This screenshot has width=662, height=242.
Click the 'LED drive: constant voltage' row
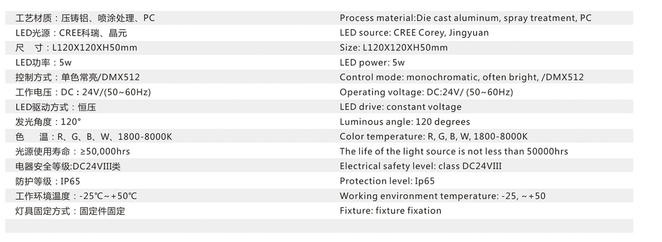click(401, 107)
